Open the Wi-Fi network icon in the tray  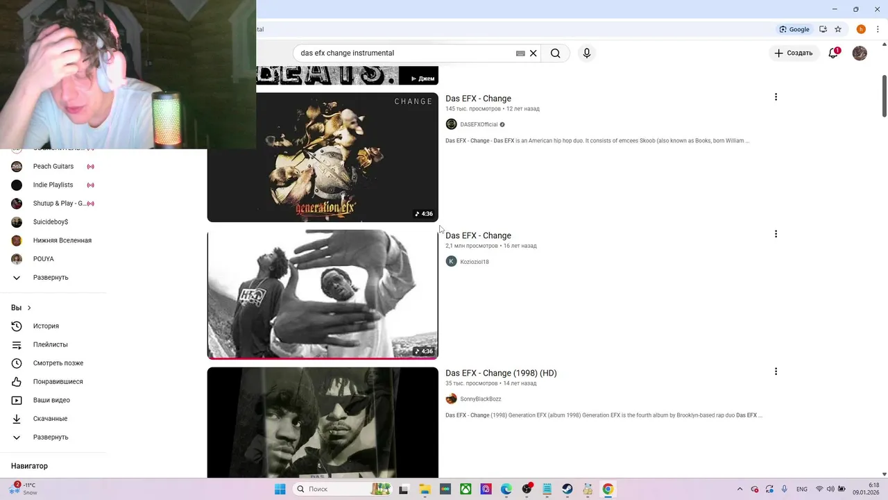coord(819,489)
